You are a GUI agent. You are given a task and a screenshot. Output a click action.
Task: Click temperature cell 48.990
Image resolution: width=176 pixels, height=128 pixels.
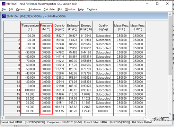(x=30, y=111)
